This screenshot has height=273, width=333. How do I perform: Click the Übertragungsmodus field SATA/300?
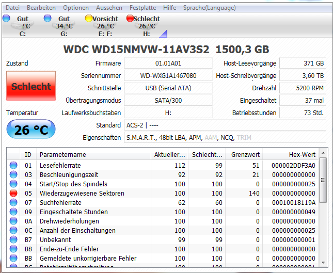click(168, 100)
